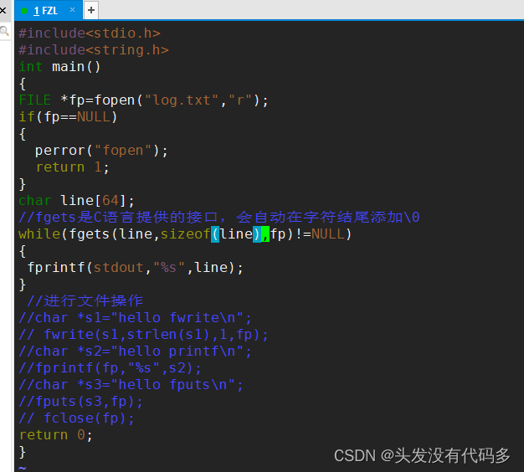This screenshot has width=524, height=472.
Task: Open a new session tab with plus button
Action: (x=91, y=10)
